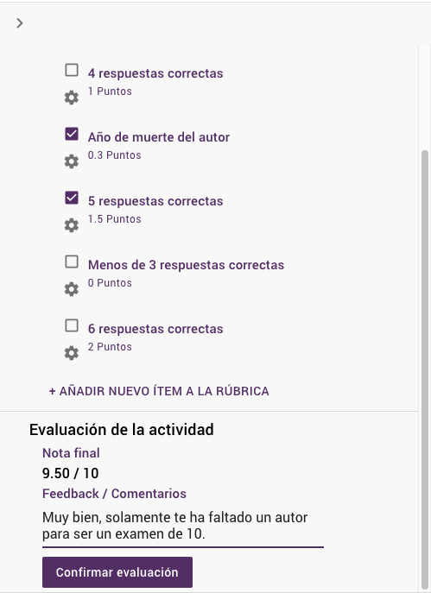The height and width of the screenshot is (593, 431).
Task: Click the Menos de 3 respuestas correctas label
Action: [186, 265]
